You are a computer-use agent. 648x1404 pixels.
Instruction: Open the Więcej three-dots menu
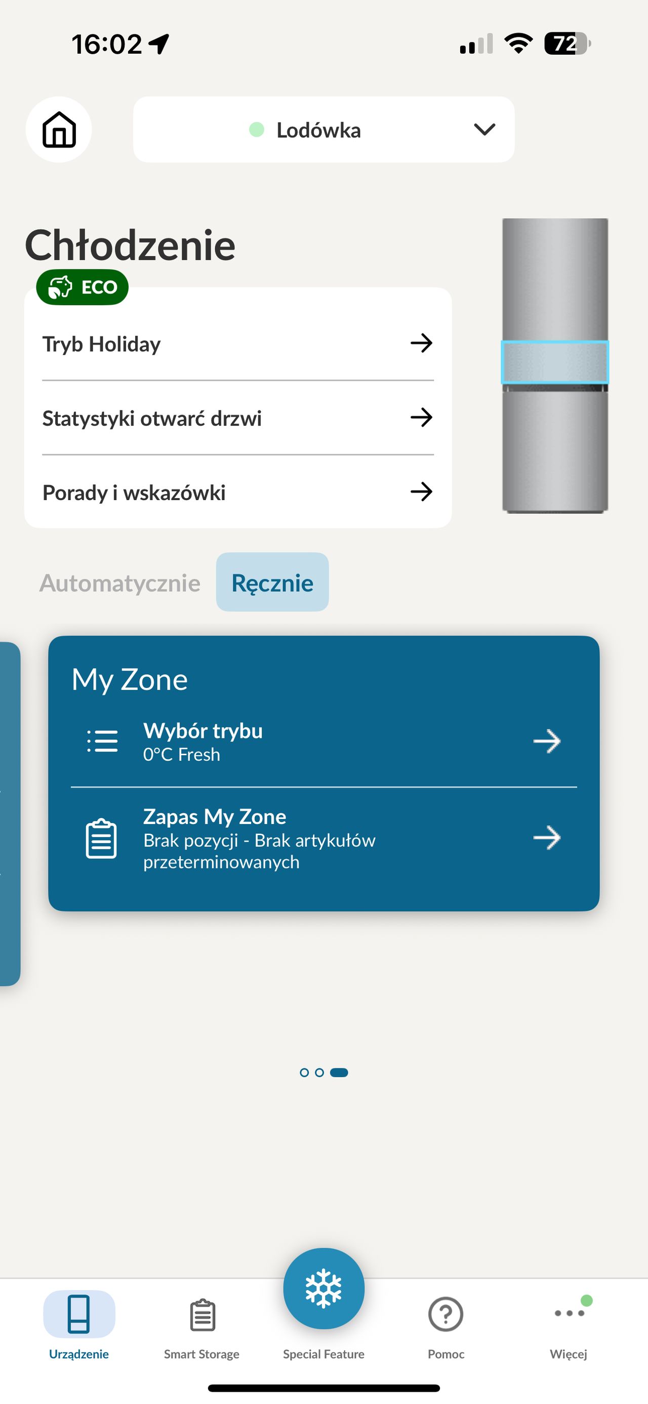pos(569,1312)
